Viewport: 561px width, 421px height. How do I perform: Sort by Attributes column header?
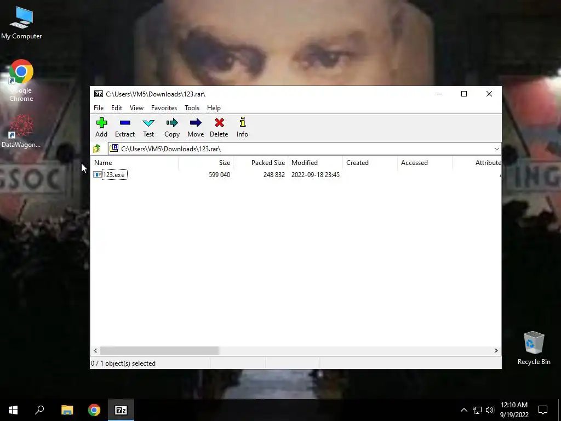click(x=477, y=162)
